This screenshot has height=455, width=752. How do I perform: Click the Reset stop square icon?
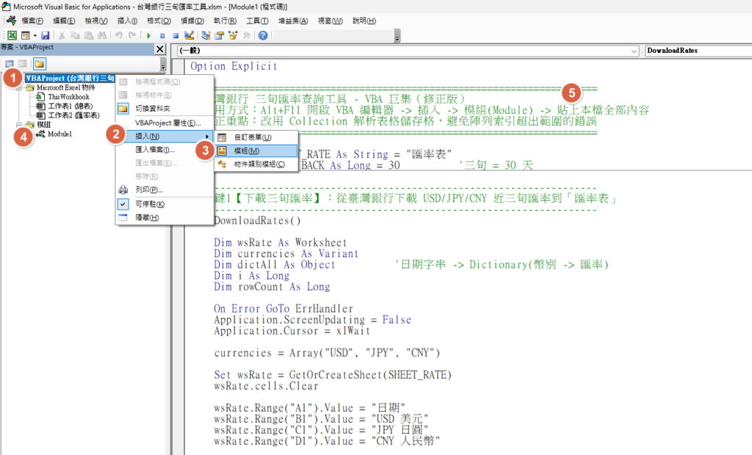tap(176, 35)
